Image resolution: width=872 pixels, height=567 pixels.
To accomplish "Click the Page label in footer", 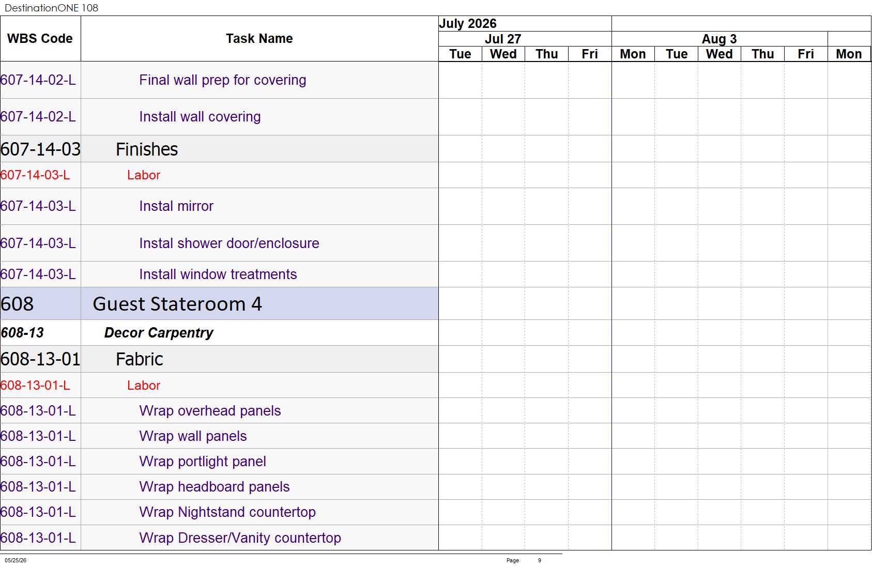I will point(513,560).
